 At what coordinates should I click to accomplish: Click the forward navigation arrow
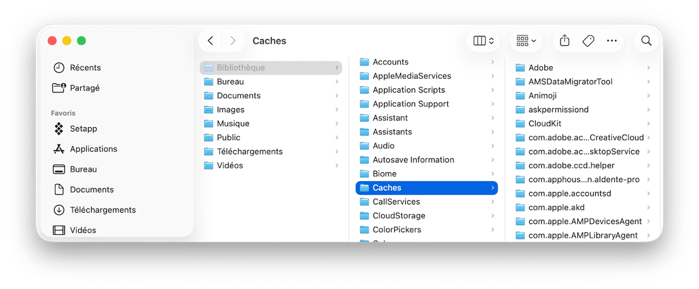(233, 41)
